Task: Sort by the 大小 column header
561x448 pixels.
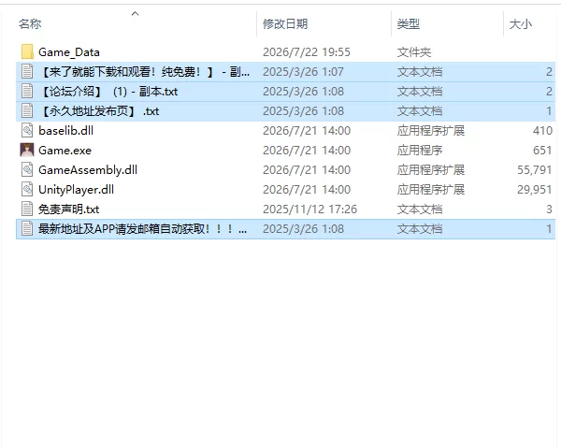Action: (x=521, y=24)
